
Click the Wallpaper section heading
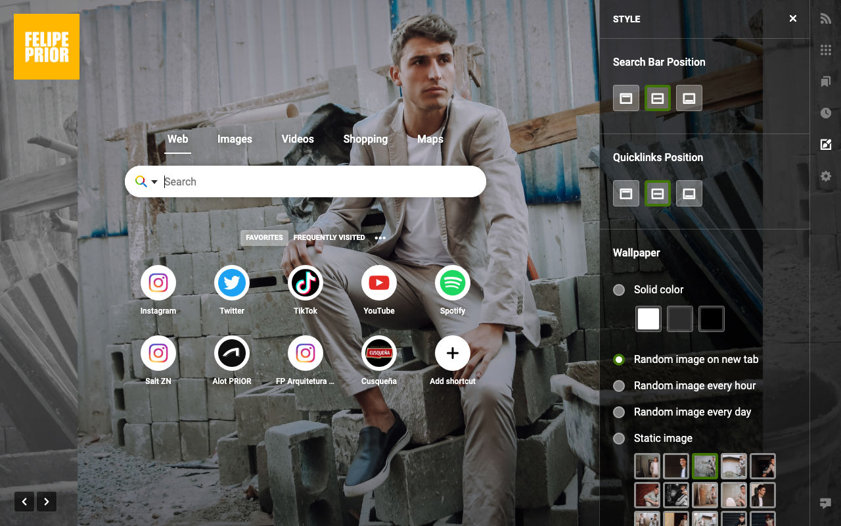636,252
